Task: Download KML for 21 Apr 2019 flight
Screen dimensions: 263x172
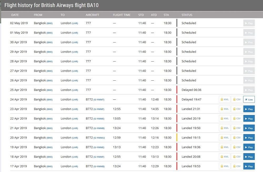Action: pyautogui.click(x=224, y=128)
